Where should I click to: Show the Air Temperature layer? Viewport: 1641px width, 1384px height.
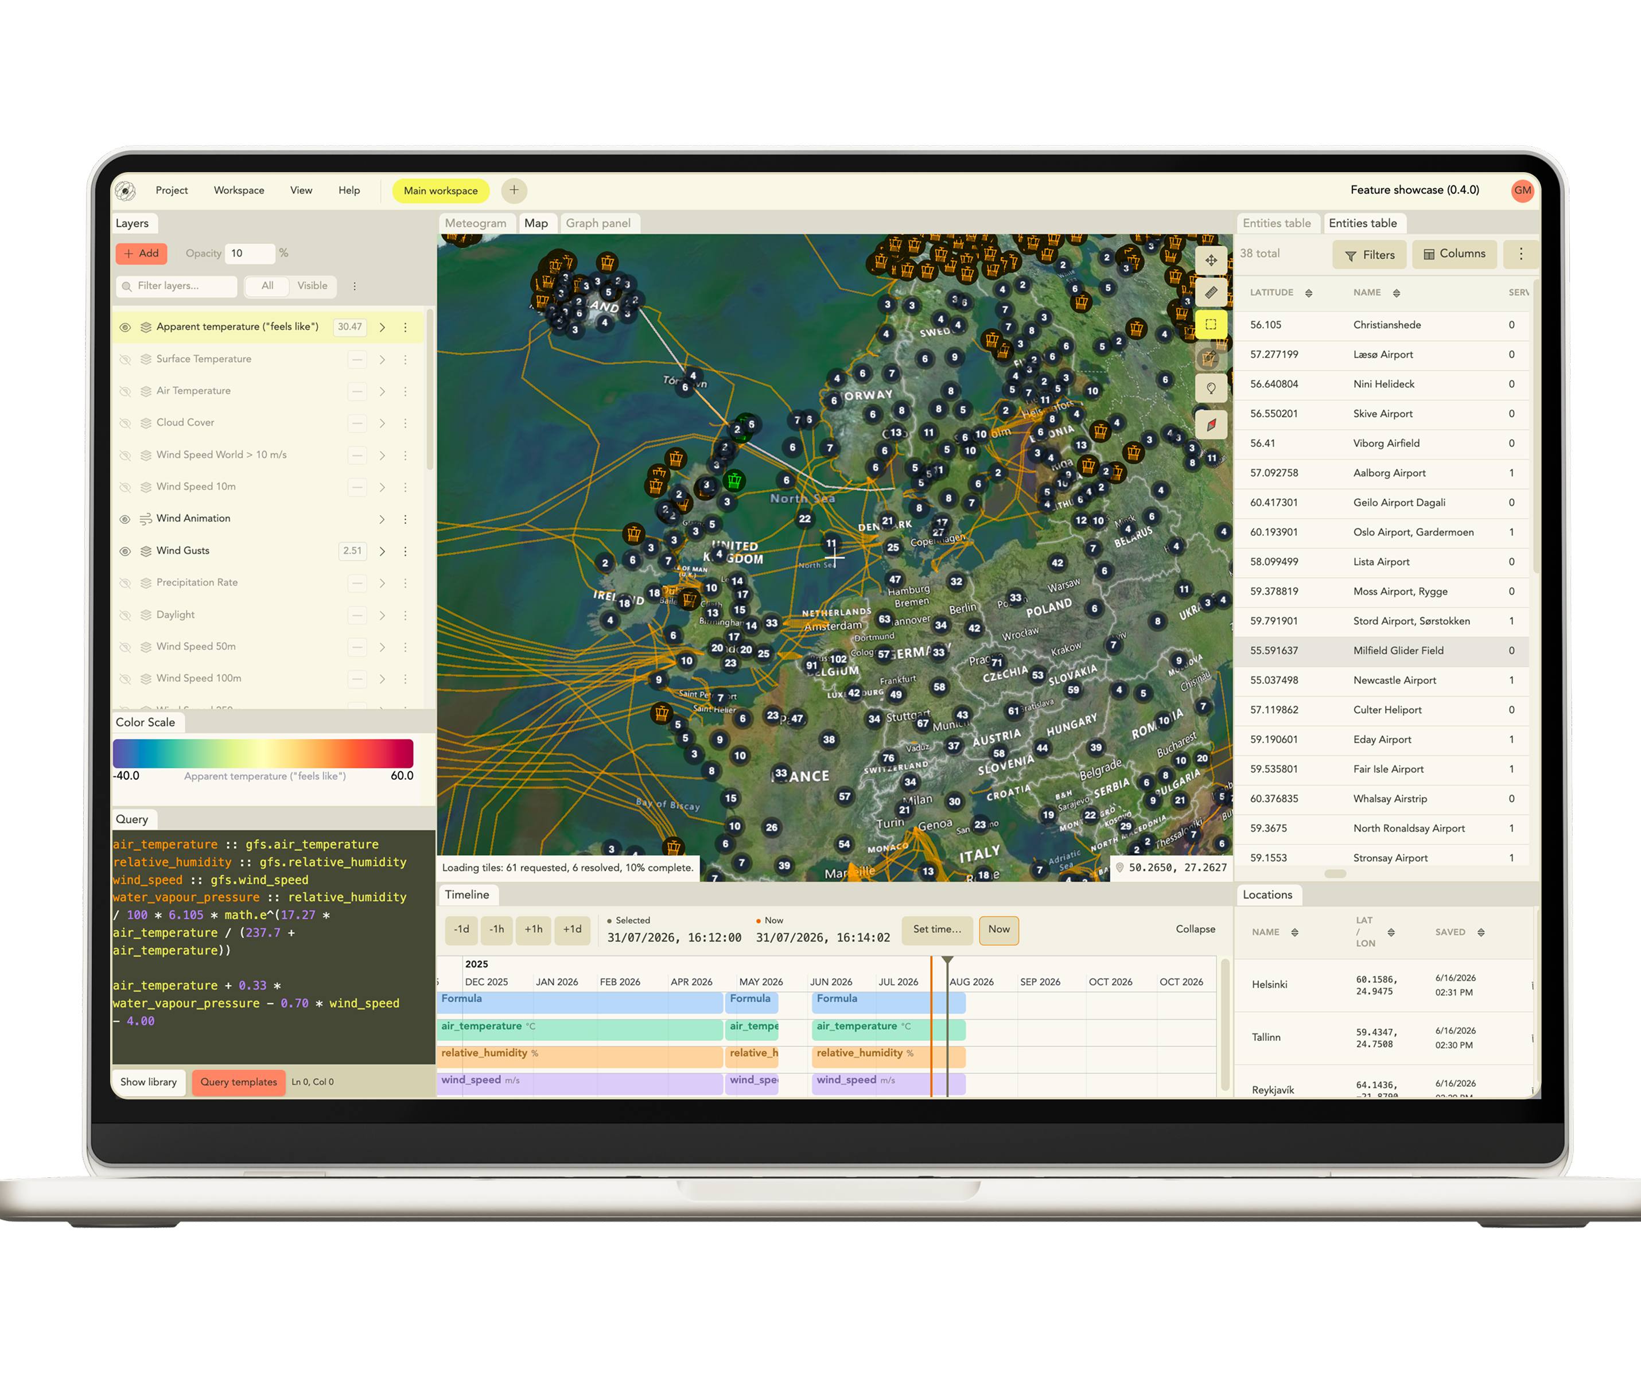tap(125, 391)
